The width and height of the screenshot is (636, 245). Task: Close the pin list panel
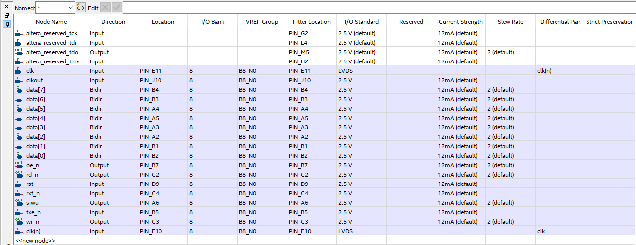click(7, 7)
